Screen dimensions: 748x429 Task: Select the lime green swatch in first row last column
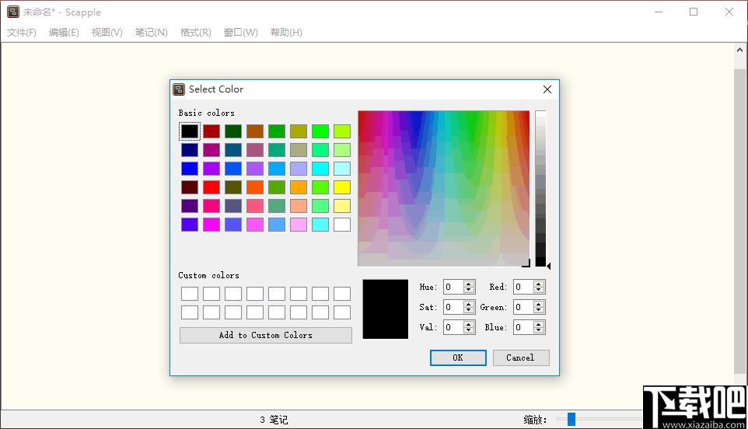[342, 131]
